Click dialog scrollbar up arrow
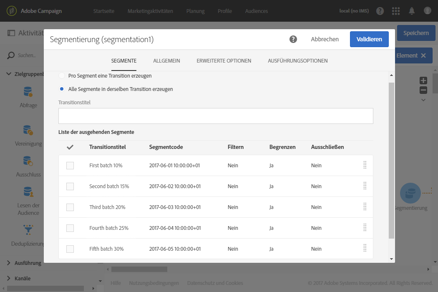 391,75
